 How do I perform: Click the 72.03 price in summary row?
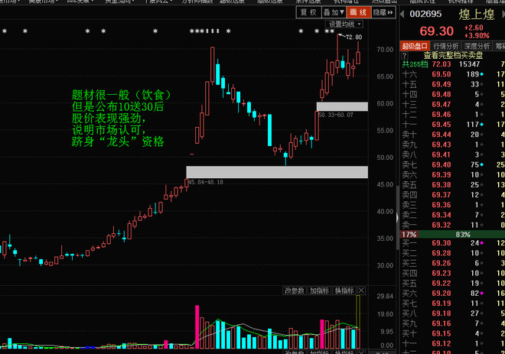click(441, 64)
